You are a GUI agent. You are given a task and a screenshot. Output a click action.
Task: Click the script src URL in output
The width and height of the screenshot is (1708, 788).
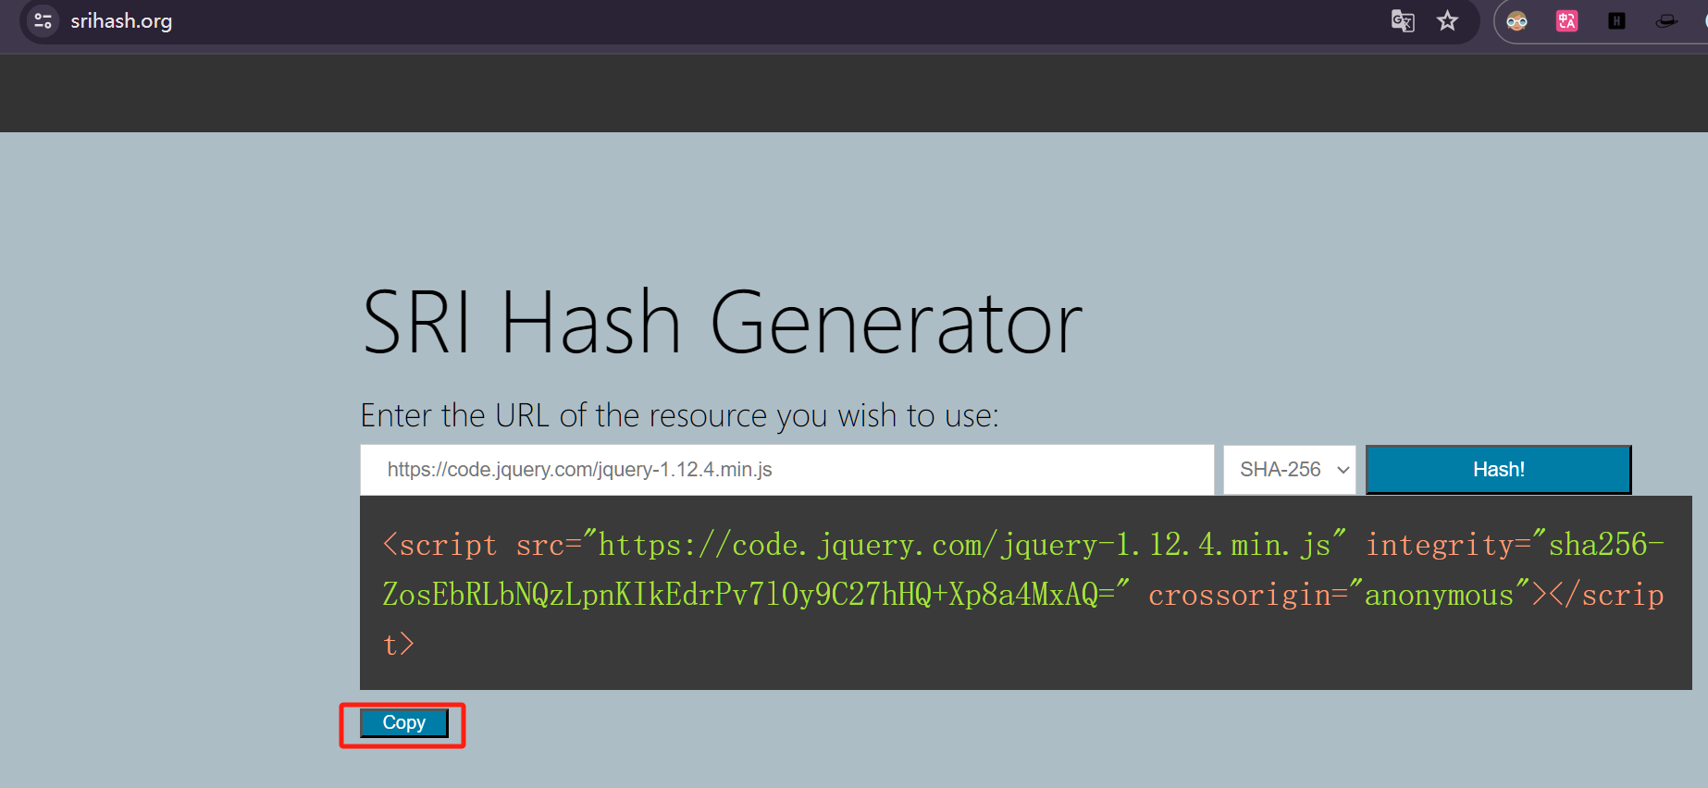(x=964, y=545)
